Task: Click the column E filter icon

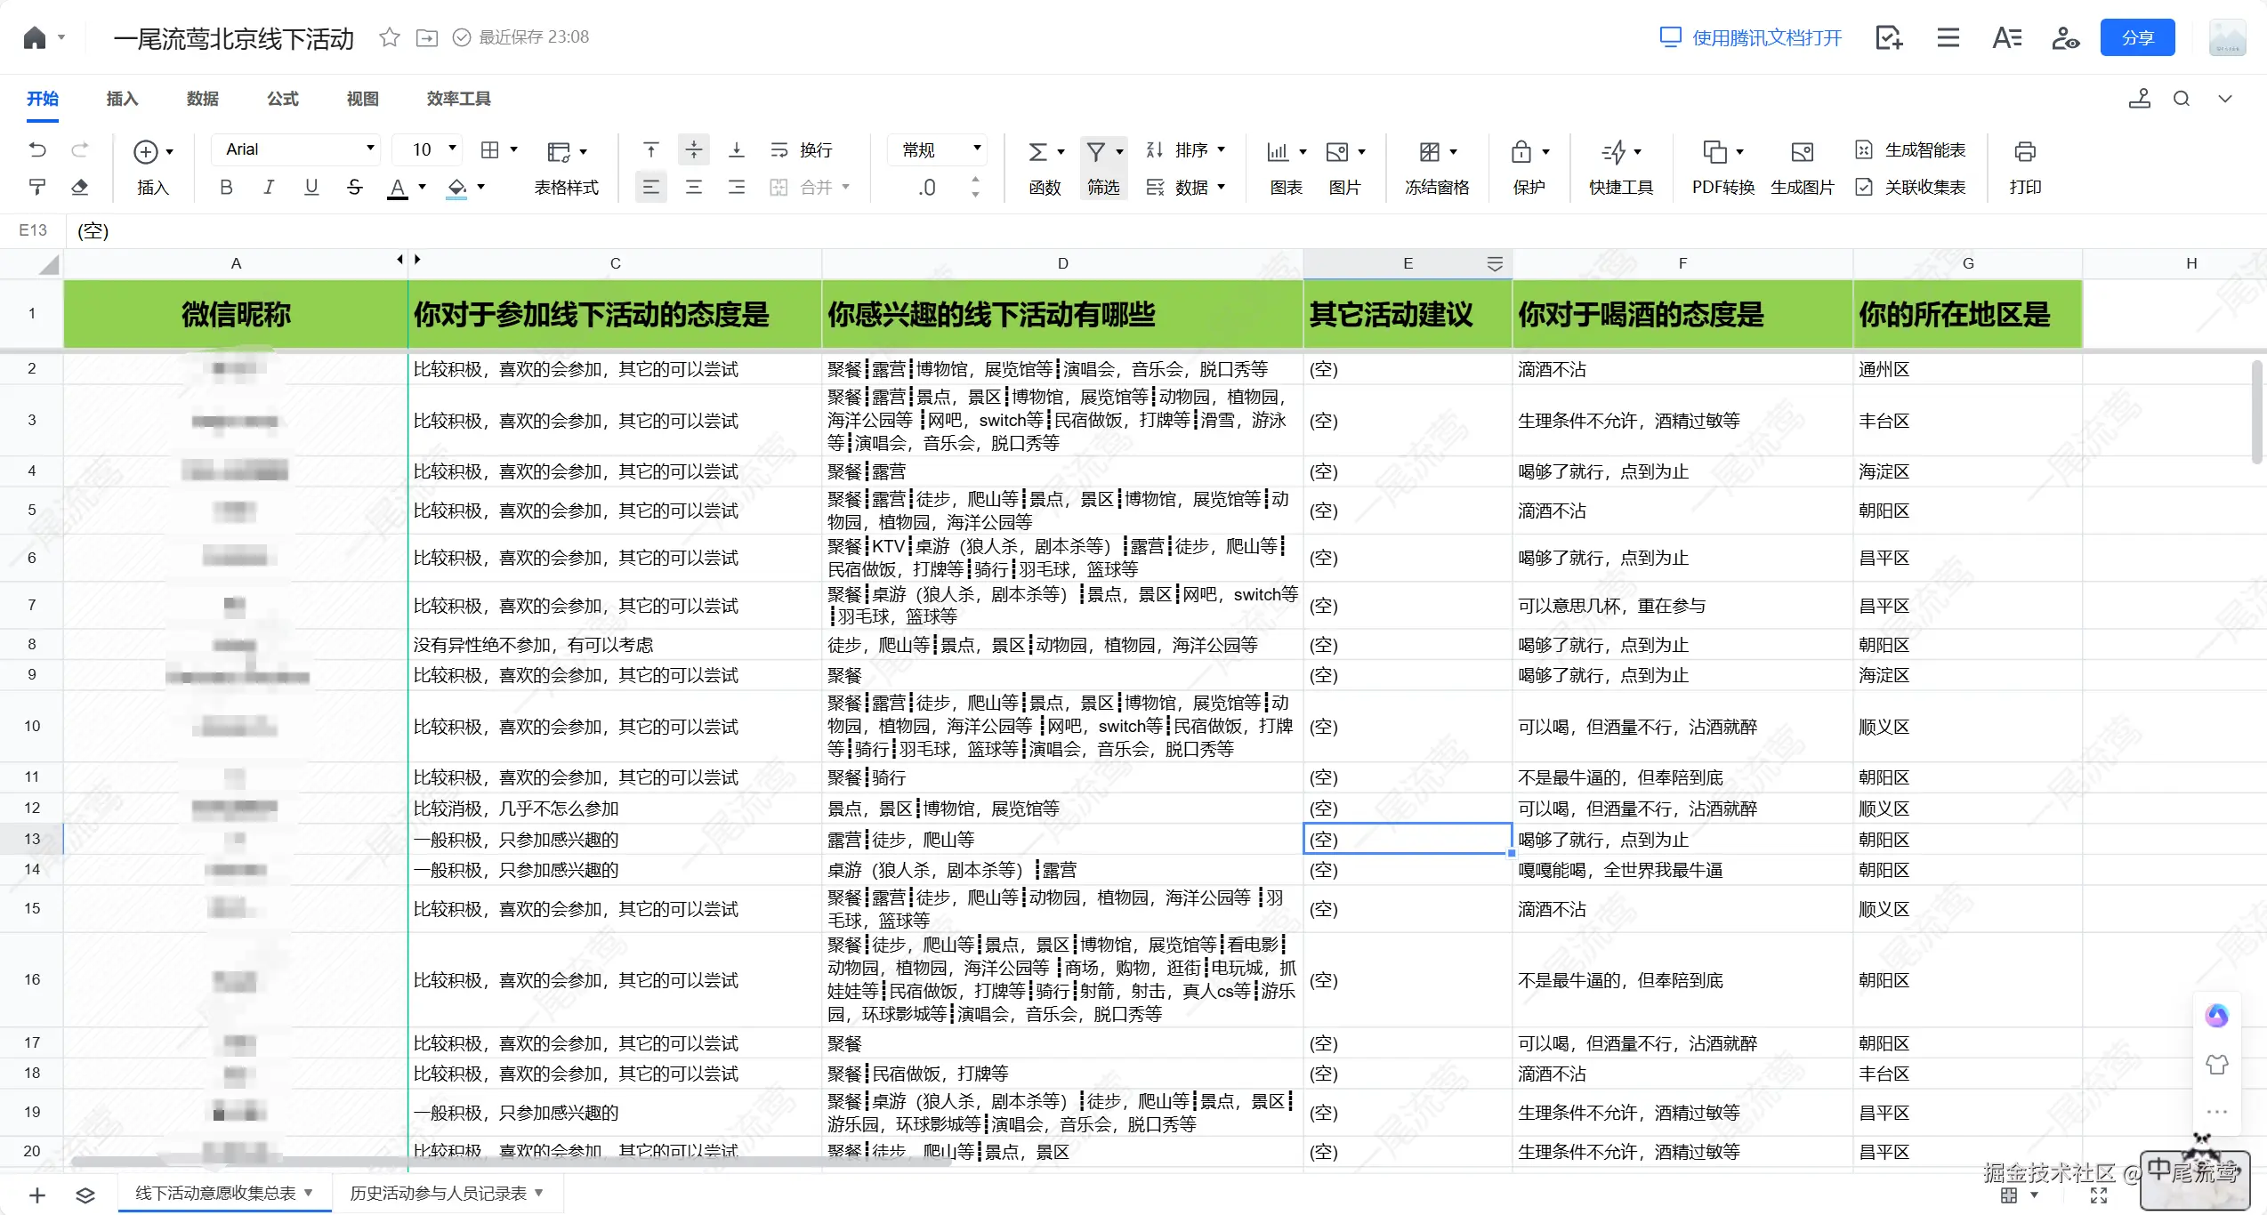Action: point(1495,263)
